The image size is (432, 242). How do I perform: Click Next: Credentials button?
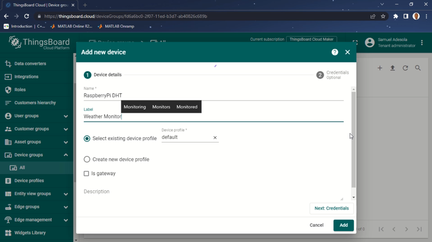(331, 208)
